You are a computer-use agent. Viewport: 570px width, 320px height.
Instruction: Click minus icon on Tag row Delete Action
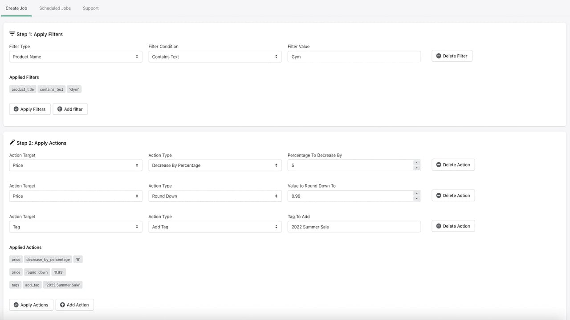(x=439, y=226)
